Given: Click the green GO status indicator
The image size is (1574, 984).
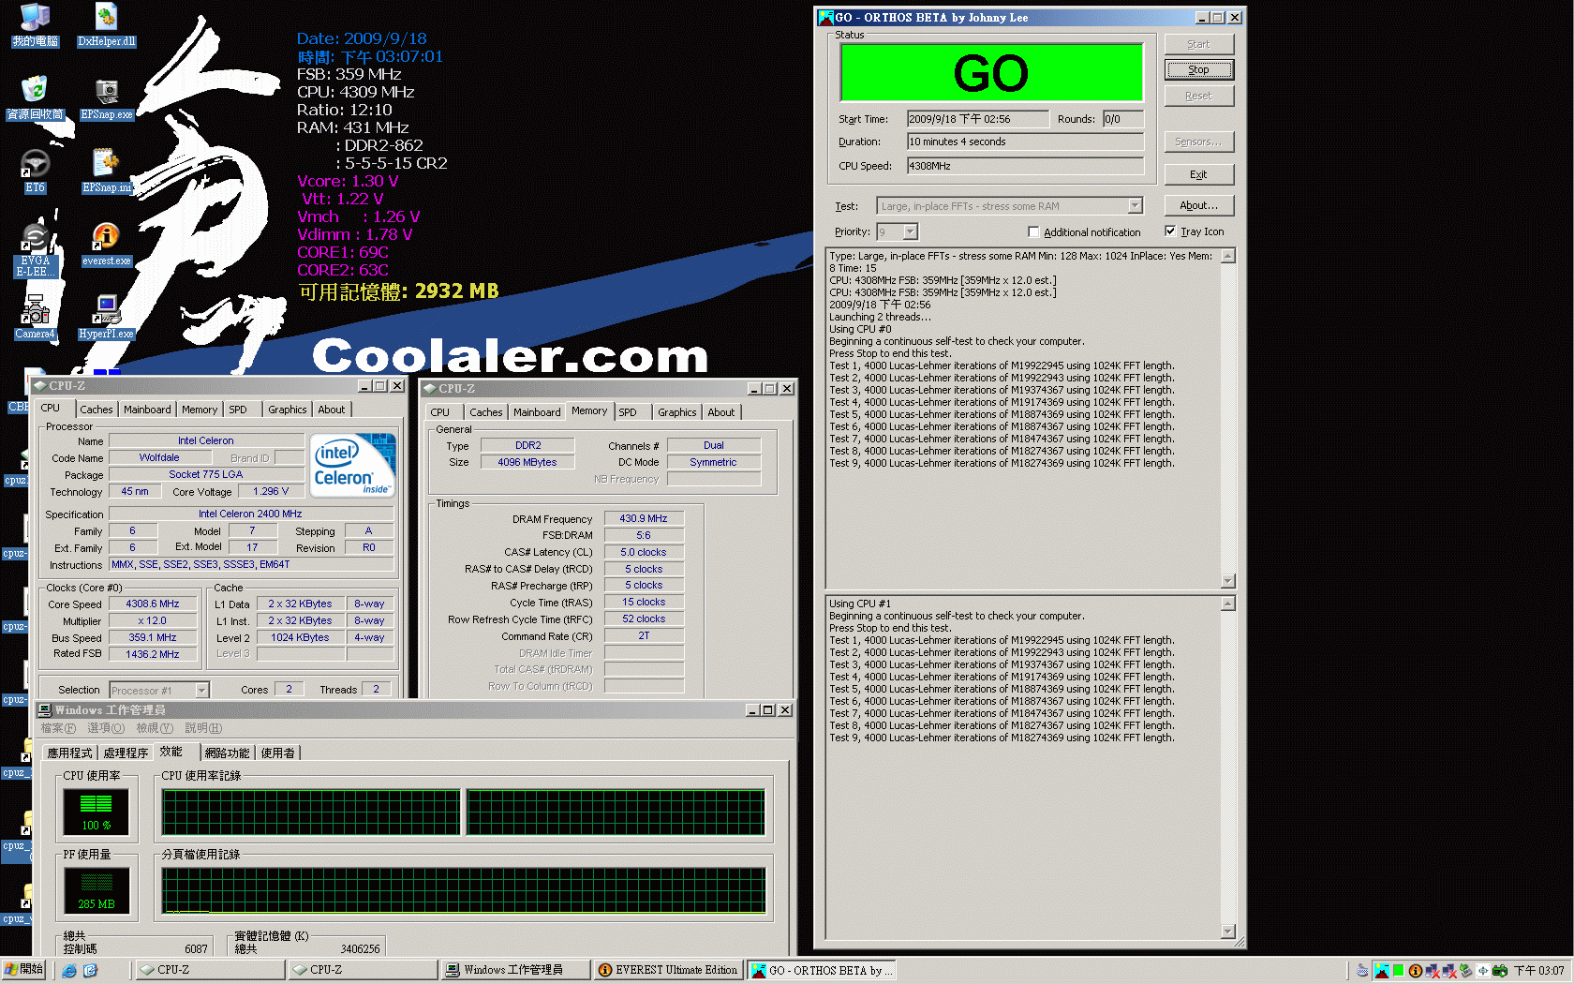Looking at the screenshot, I should 991,72.
